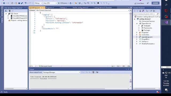The image size is (171, 96).
Task: Click Show All Files icon in Solution Explorer
Action: (x=154, y=11)
